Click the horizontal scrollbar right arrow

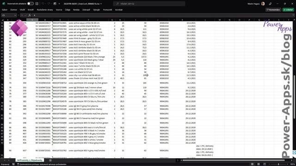pyautogui.click(x=292, y=160)
